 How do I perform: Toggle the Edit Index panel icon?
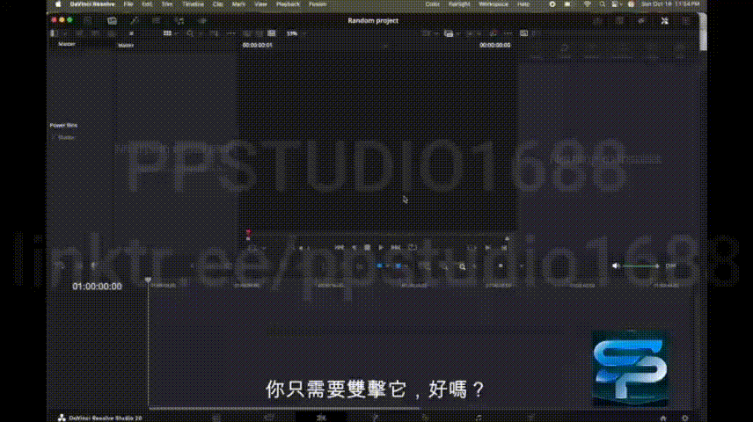(x=156, y=20)
